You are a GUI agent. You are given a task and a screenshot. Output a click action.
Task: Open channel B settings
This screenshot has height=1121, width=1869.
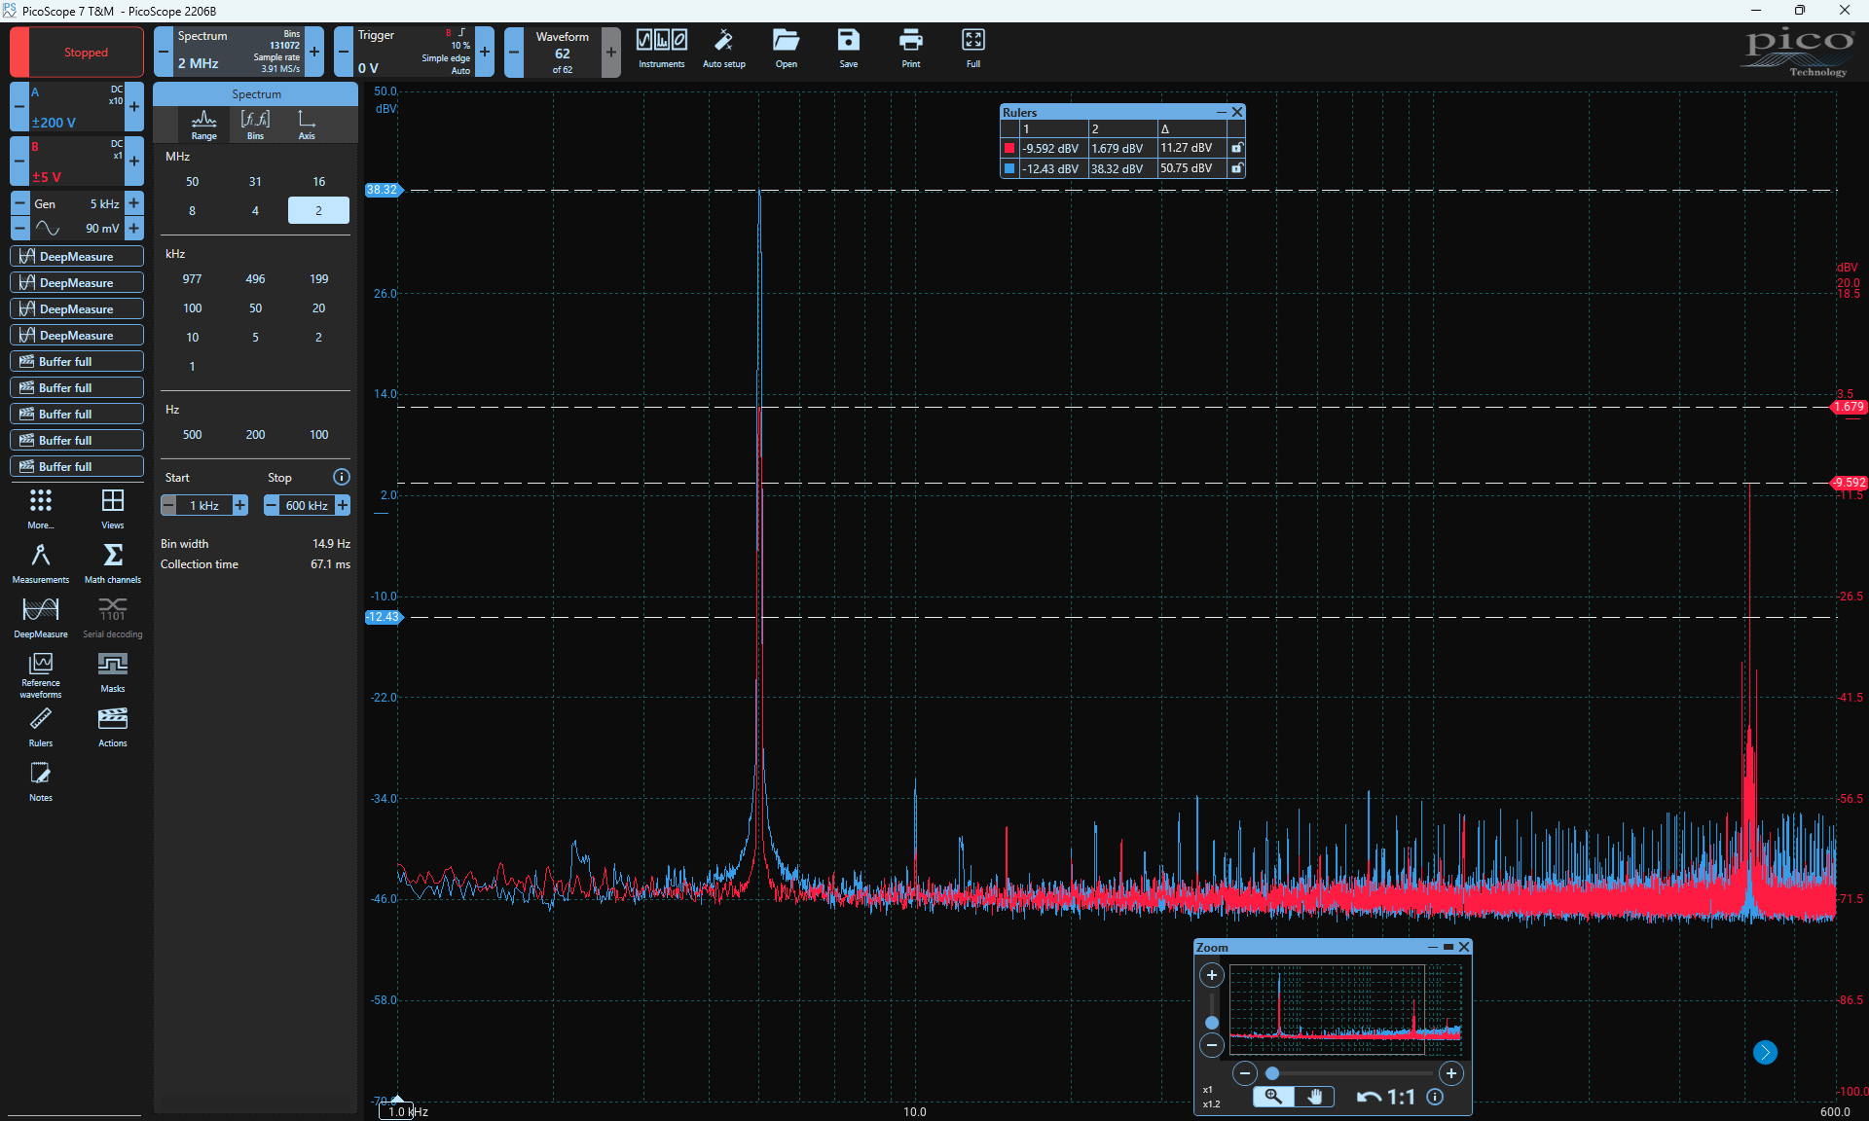pos(77,162)
